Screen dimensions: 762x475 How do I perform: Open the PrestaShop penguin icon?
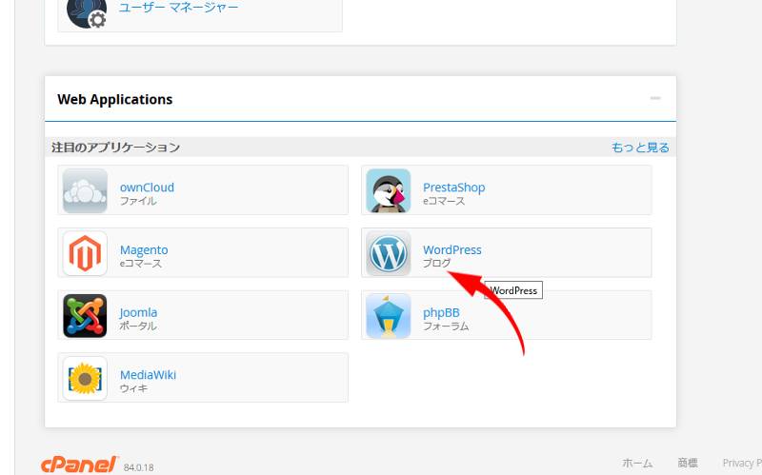389,191
